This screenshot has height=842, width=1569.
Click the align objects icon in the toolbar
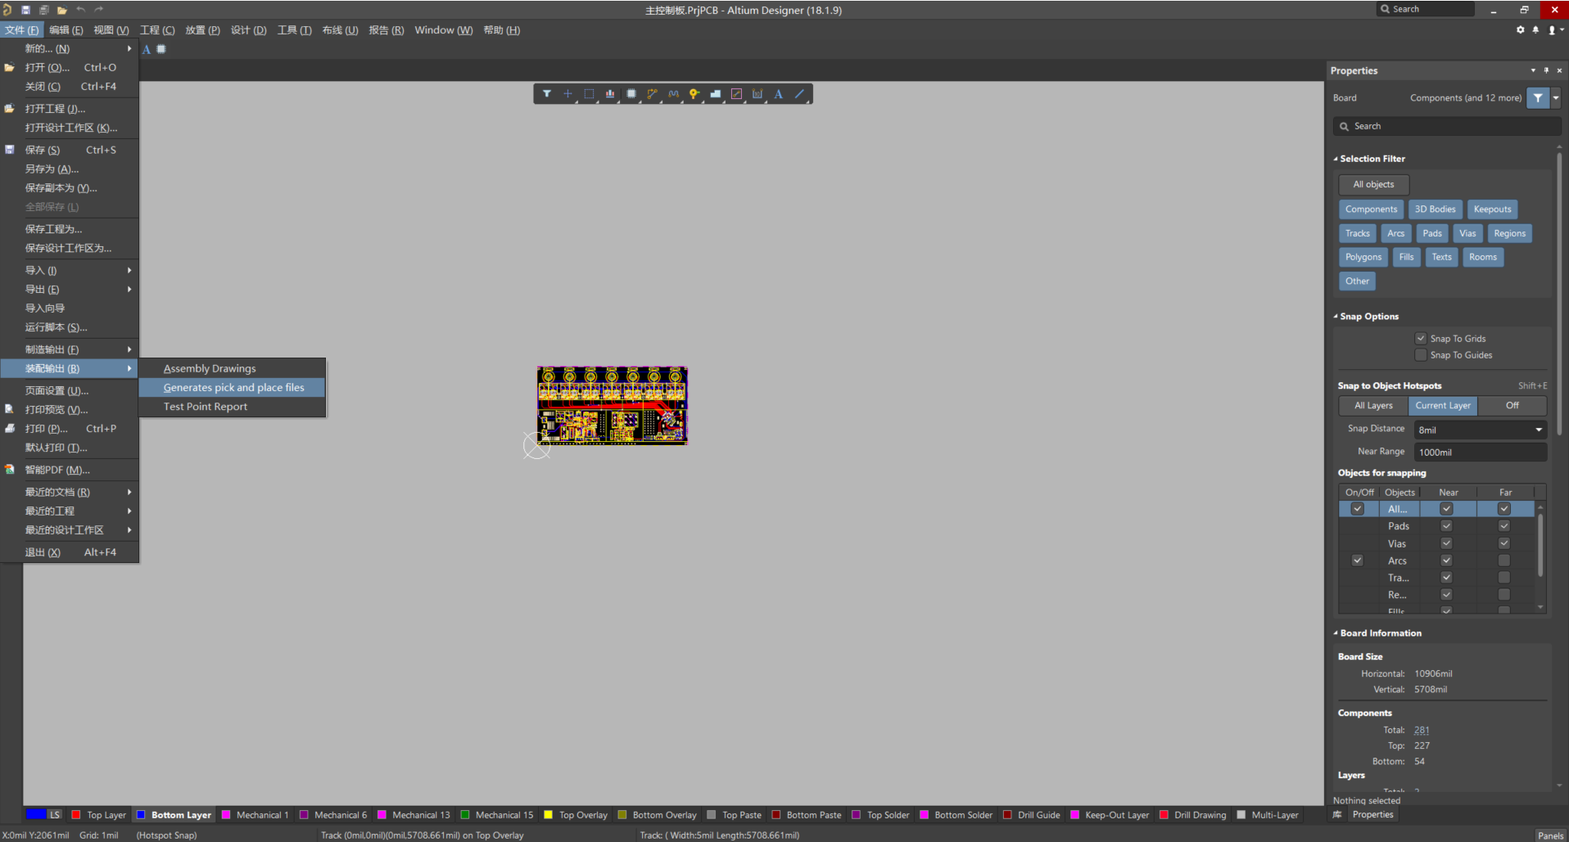(x=610, y=94)
